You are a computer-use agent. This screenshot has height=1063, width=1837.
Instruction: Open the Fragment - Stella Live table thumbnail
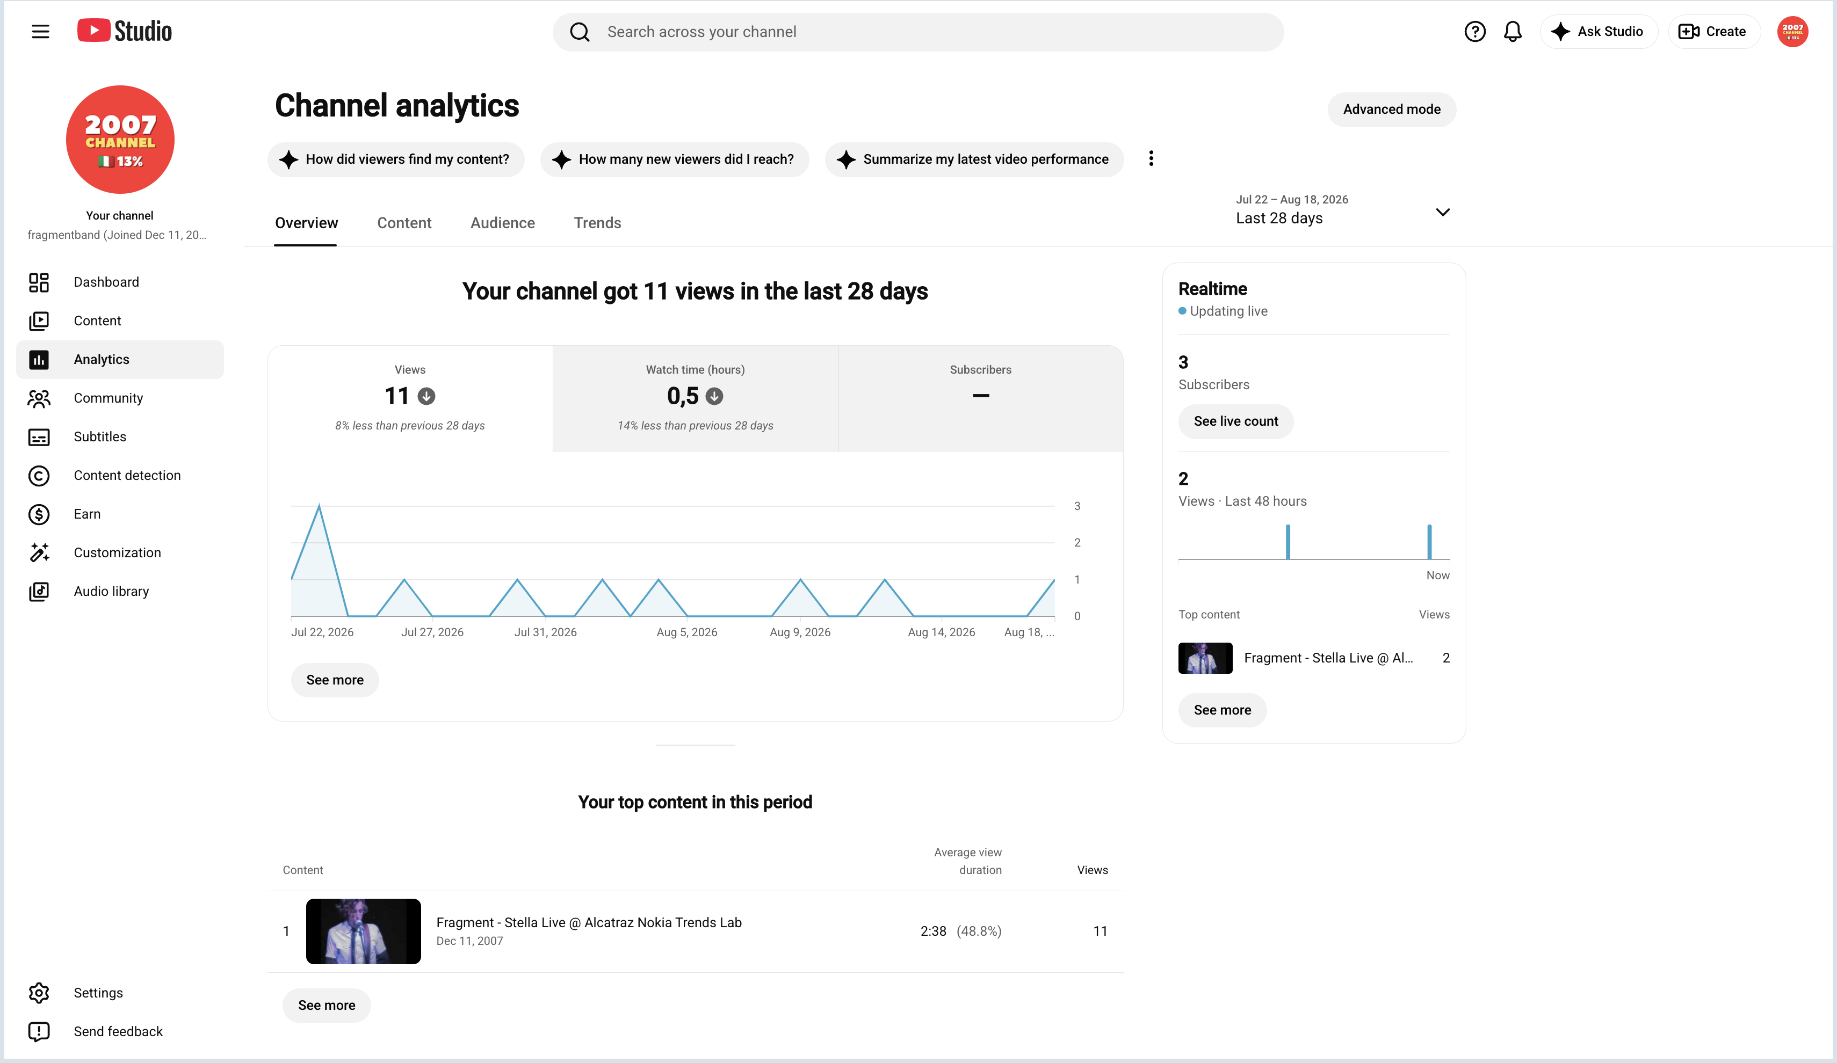363,931
